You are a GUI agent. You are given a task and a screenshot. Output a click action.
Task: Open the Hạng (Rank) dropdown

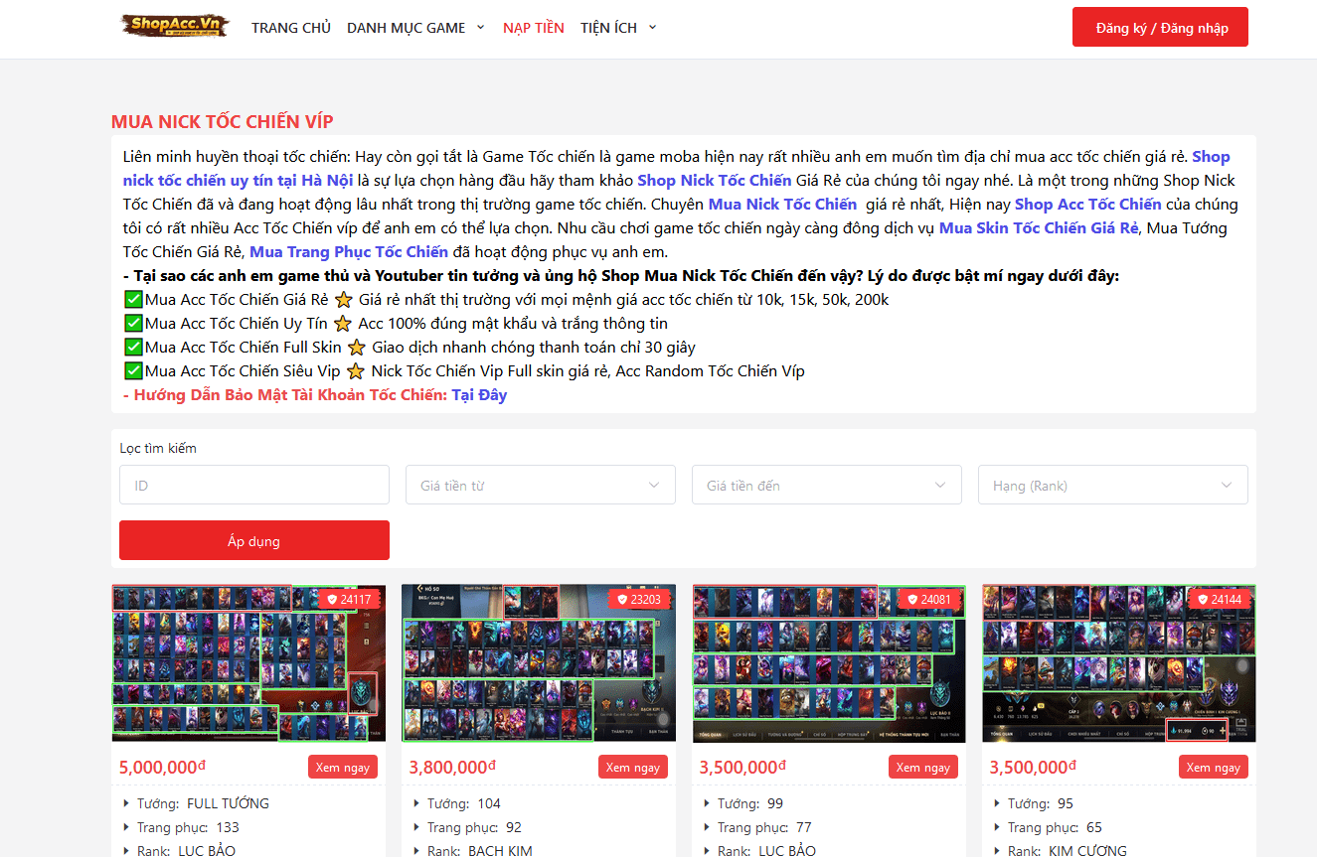[1113, 485]
